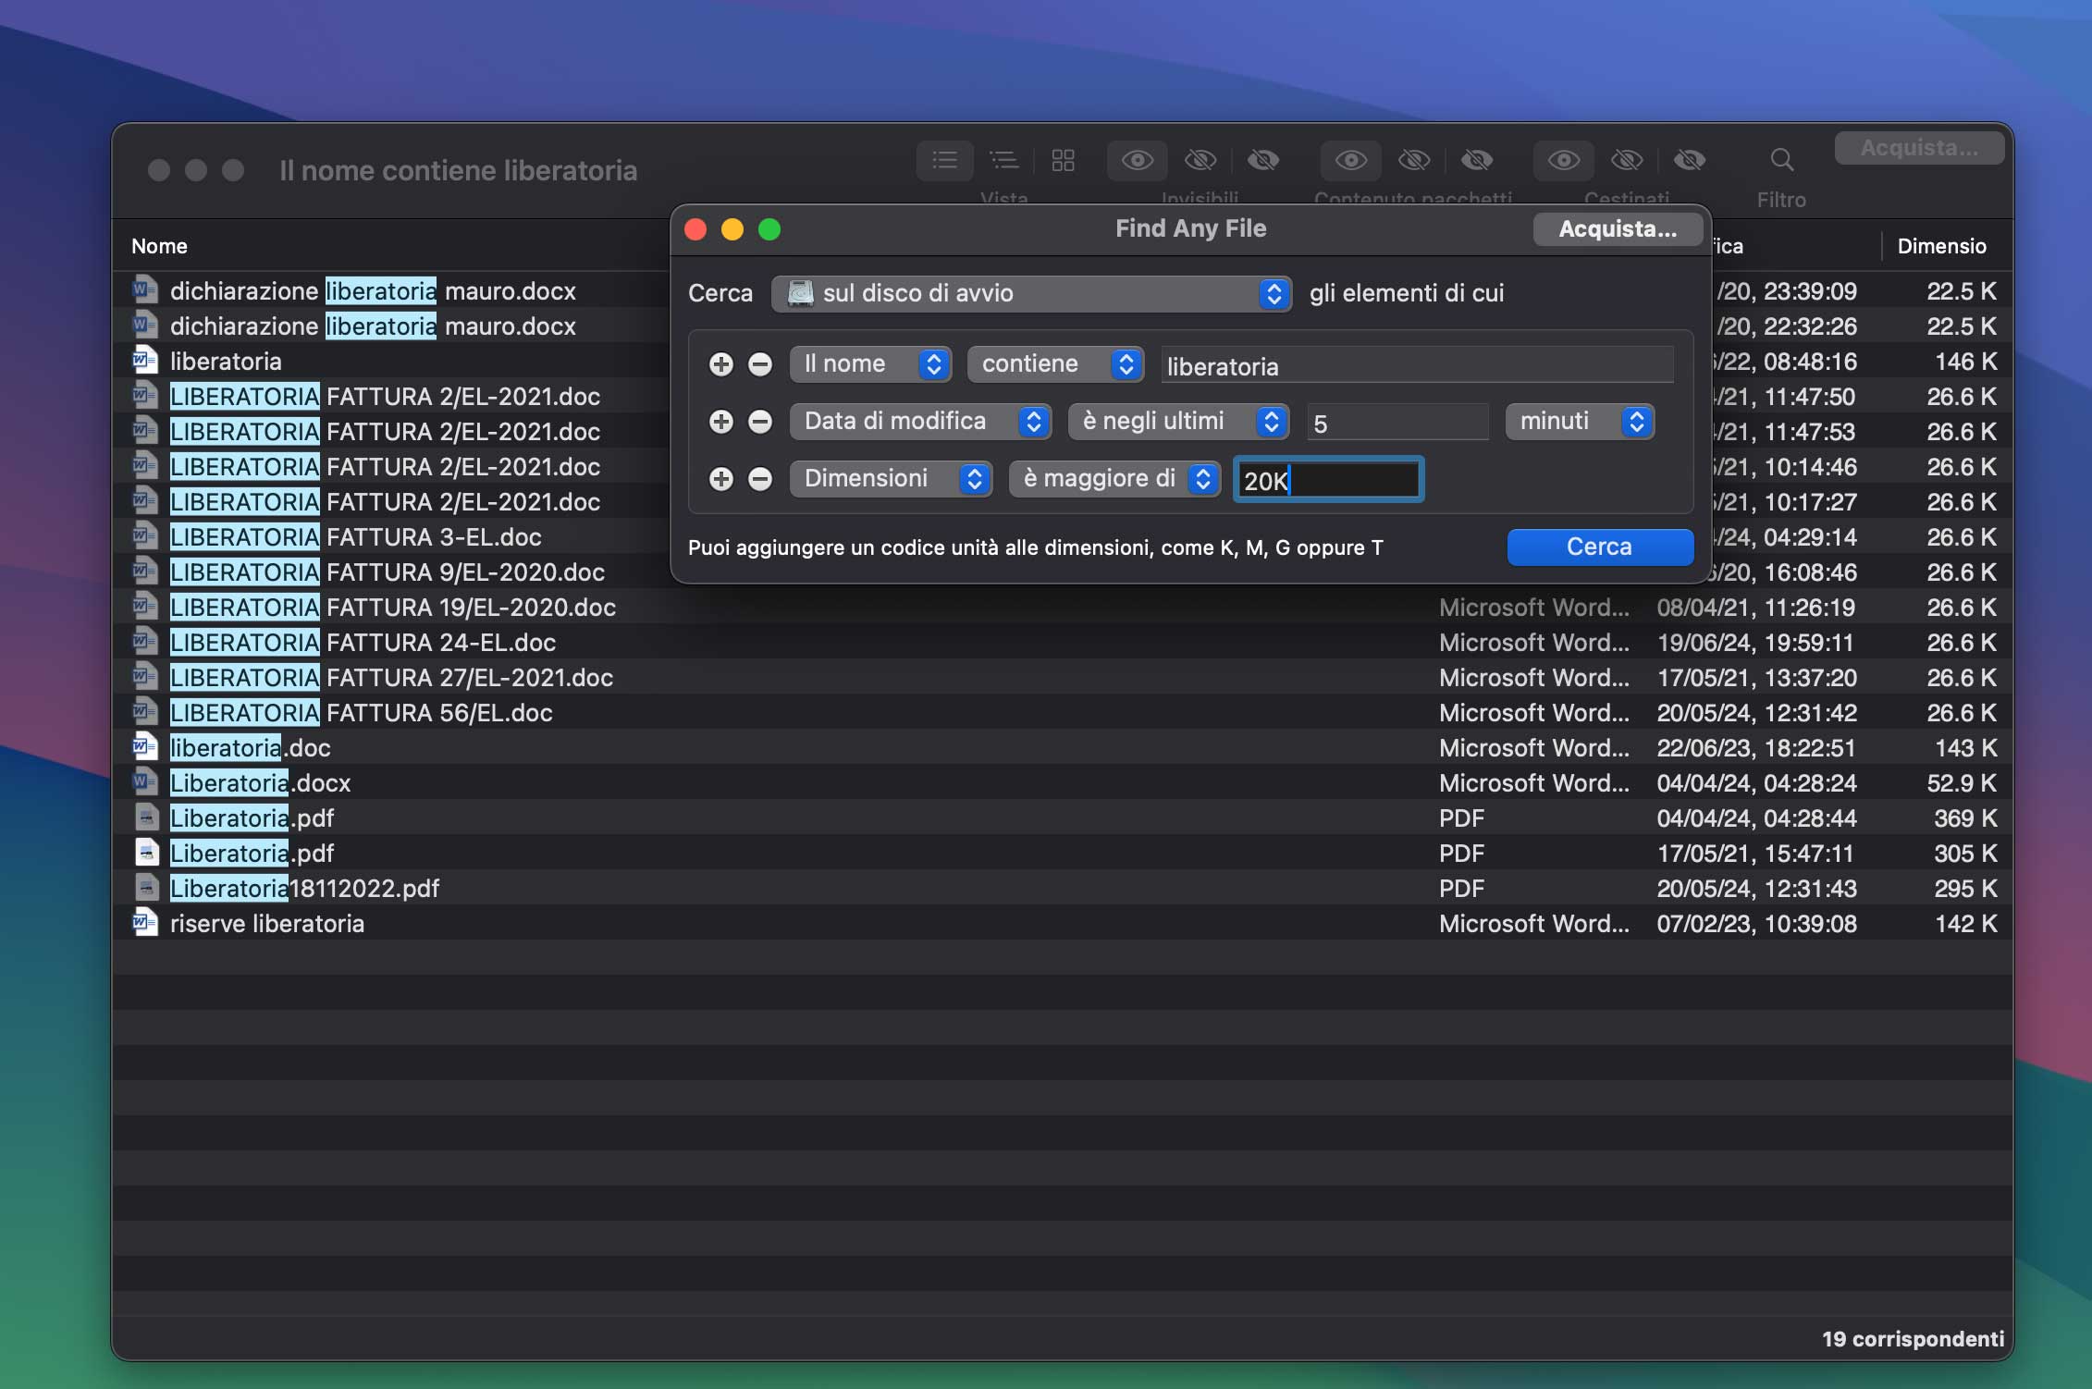Remove the Data di modifica rule

[x=760, y=422]
